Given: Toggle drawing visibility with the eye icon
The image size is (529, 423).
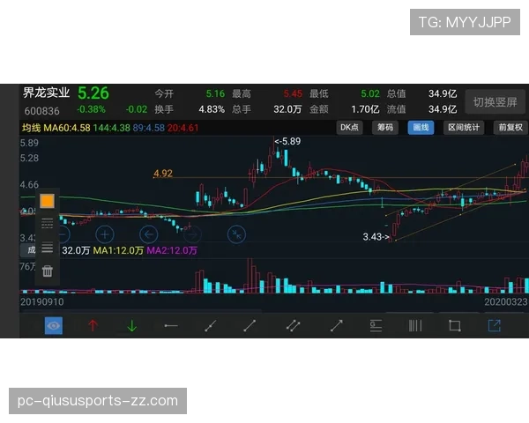Looking at the screenshot, I should point(54,325).
